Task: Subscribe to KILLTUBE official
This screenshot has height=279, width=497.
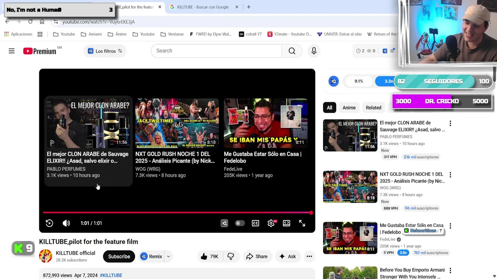Action: pos(119,257)
